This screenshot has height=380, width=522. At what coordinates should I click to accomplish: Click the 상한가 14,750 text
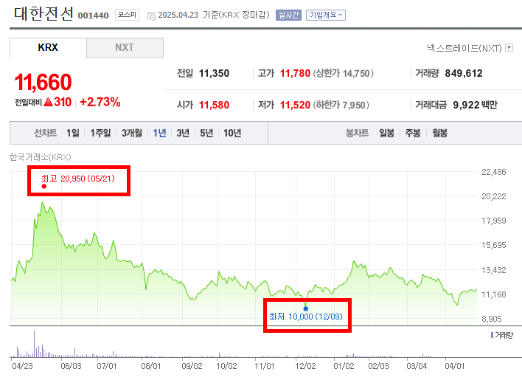[344, 73]
